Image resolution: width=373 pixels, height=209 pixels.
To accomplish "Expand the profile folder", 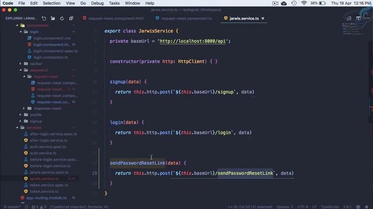I will click(36, 115).
